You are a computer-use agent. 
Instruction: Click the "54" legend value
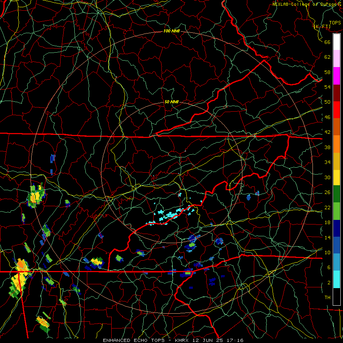[327, 87]
